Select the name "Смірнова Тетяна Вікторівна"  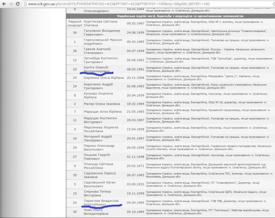[x=97, y=193]
